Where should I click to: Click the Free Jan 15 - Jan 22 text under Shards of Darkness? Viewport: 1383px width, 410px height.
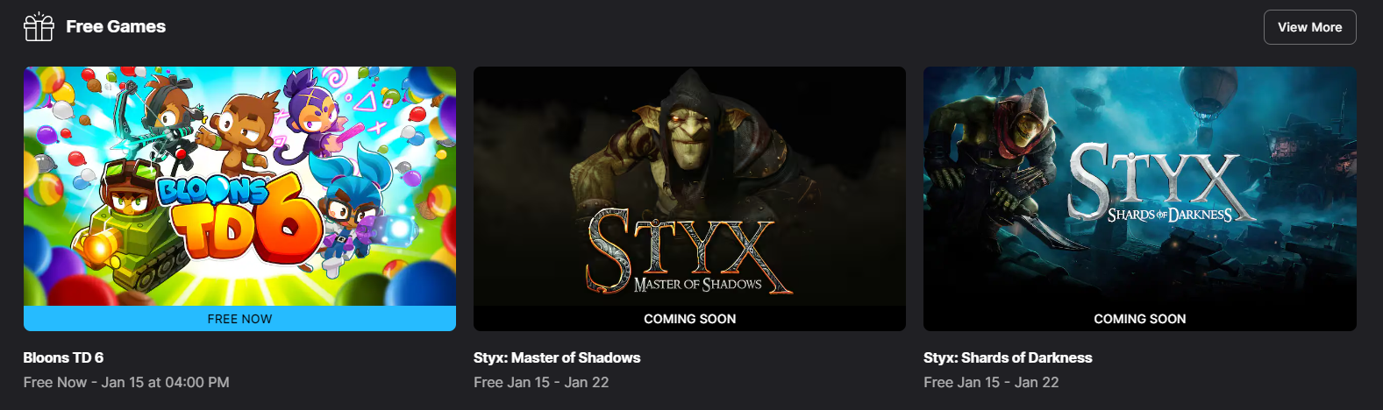(x=991, y=382)
